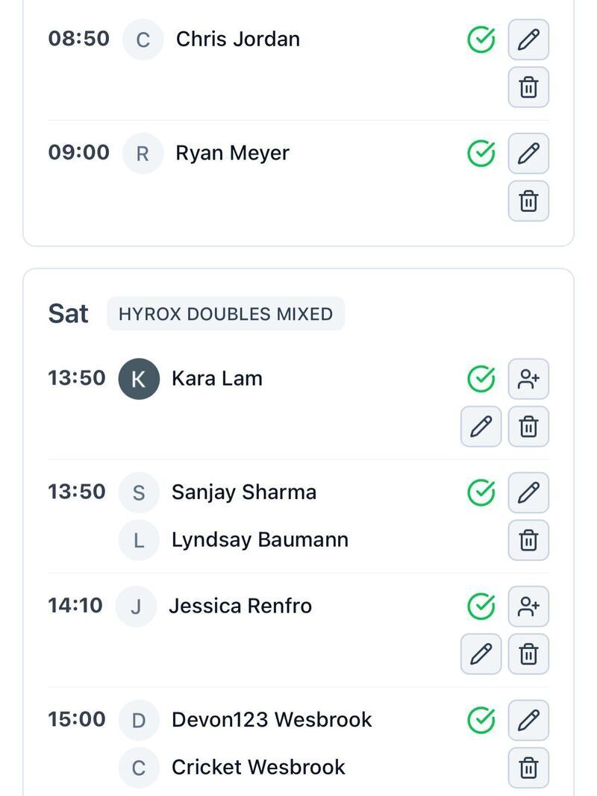Image resolution: width=597 pixels, height=796 pixels.
Task: Open Lyndsay Baumann's name link
Action: point(260,540)
